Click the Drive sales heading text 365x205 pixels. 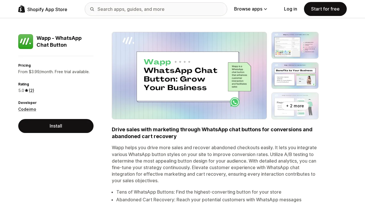pos(212,133)
